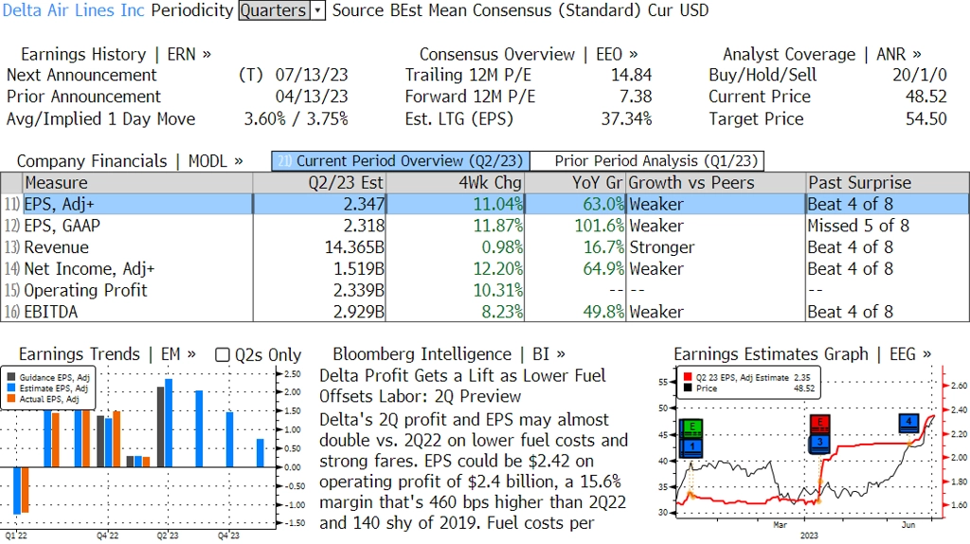Viewport: 970px width, 544px height.
Task: Select the Quarters periodicity field
Action: pyautogui.click(x=275, y=10)
